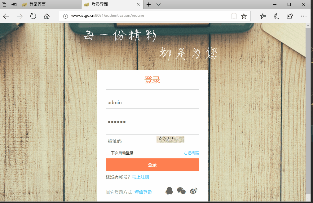
Task: Share this page
Action: [x=290, y=16]
